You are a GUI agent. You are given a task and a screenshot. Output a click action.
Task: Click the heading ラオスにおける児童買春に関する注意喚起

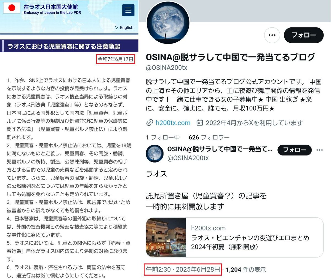(x=64, y=46)
